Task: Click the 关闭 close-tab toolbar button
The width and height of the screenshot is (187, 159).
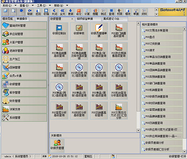Action: [54, 12]
